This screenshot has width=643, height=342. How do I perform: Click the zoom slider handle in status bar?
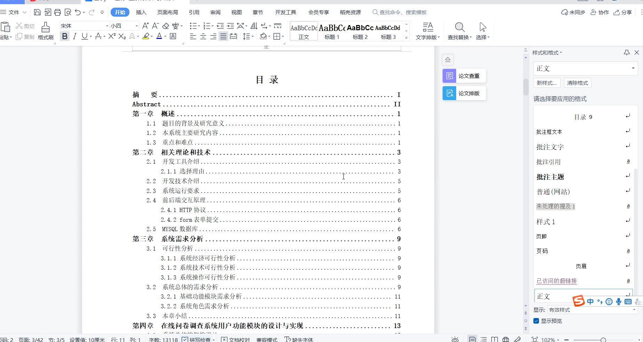pyautogui.click(x=603, y=340)
